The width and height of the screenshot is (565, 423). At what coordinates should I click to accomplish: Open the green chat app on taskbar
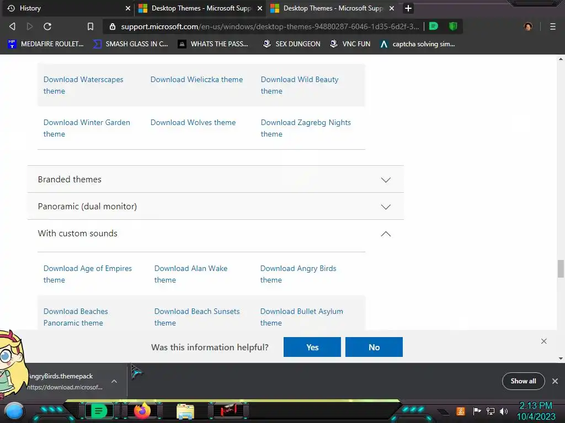pyautogui.click(x=99, y=410)
